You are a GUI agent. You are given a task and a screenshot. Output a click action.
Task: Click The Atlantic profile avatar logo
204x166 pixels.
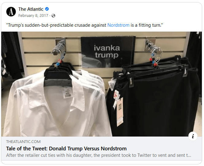(x=11, y=12)
